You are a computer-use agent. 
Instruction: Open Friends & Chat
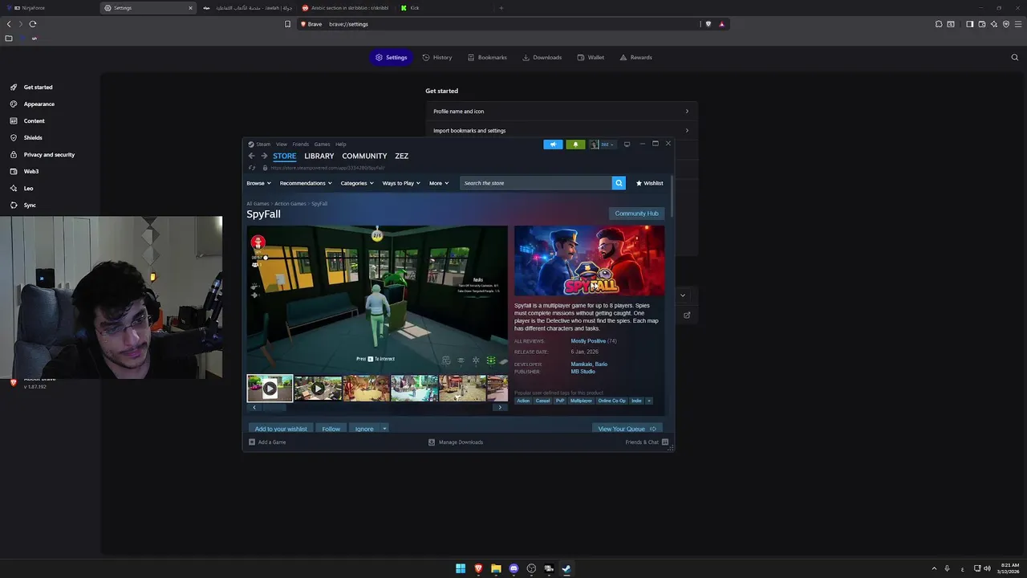coord(647,442)
